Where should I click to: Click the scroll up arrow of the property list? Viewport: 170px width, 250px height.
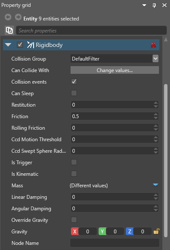166,39
